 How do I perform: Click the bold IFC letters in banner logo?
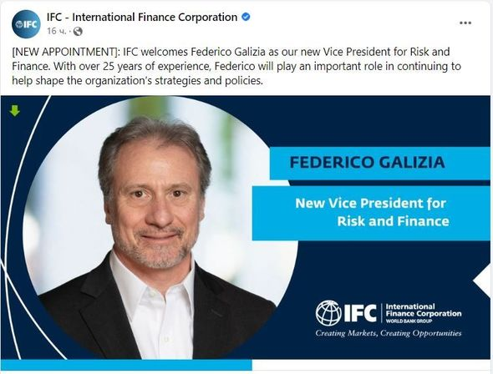[x=360, y=313]
